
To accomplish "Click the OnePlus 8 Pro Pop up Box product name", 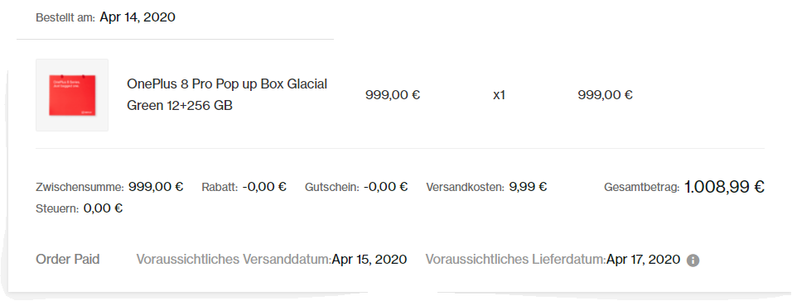I will [227, 95].
